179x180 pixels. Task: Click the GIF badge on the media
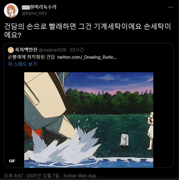click(12, 161)
